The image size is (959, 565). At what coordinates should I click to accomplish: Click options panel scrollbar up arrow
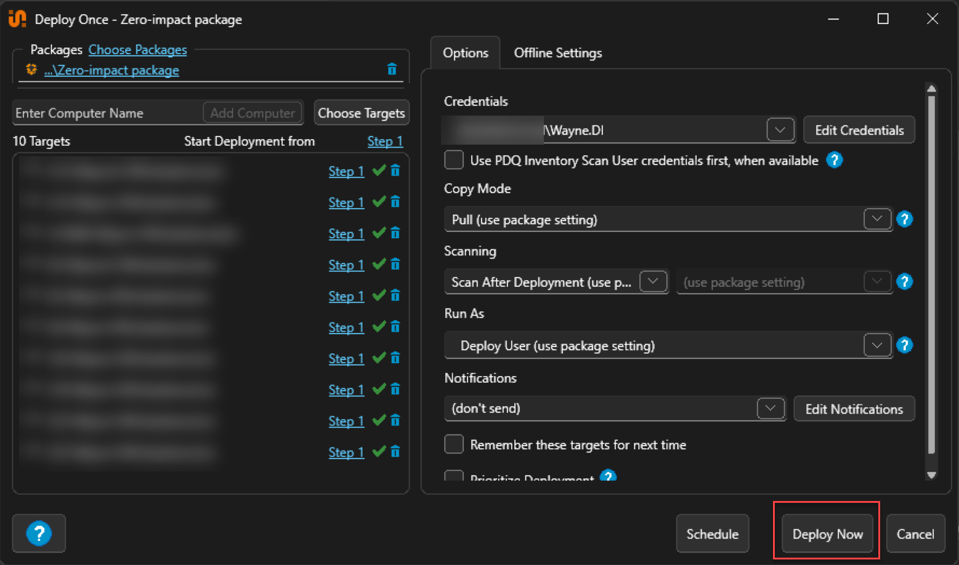931,89
